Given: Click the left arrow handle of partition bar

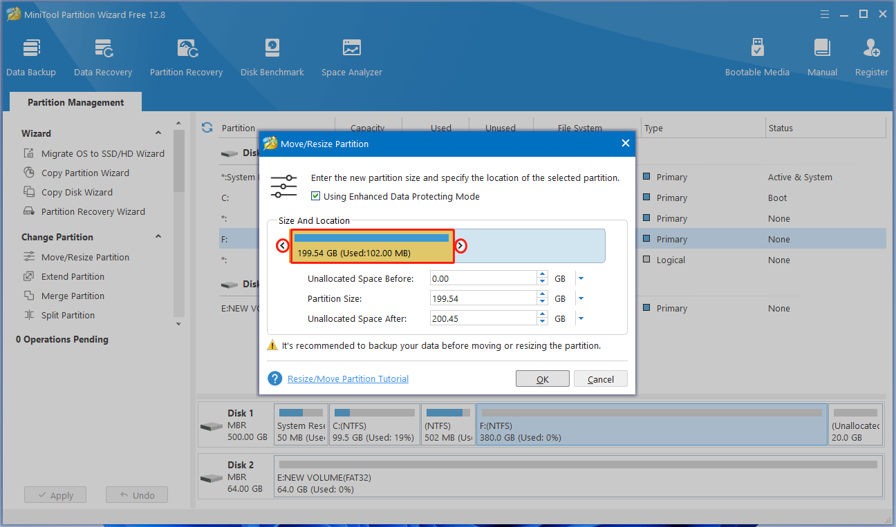Looking at the screenshot, I should coord(282,246).
